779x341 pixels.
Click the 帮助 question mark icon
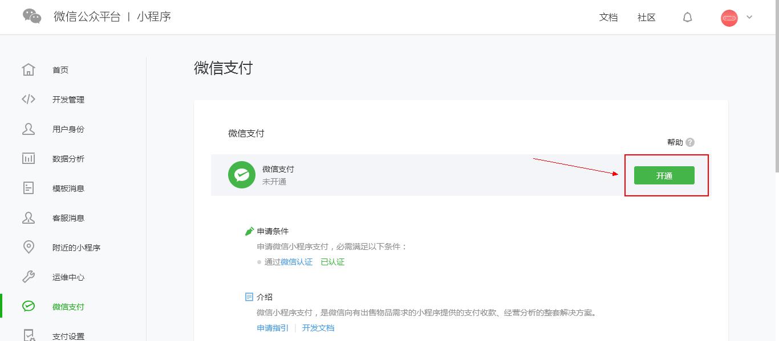[x=690, y=142]
